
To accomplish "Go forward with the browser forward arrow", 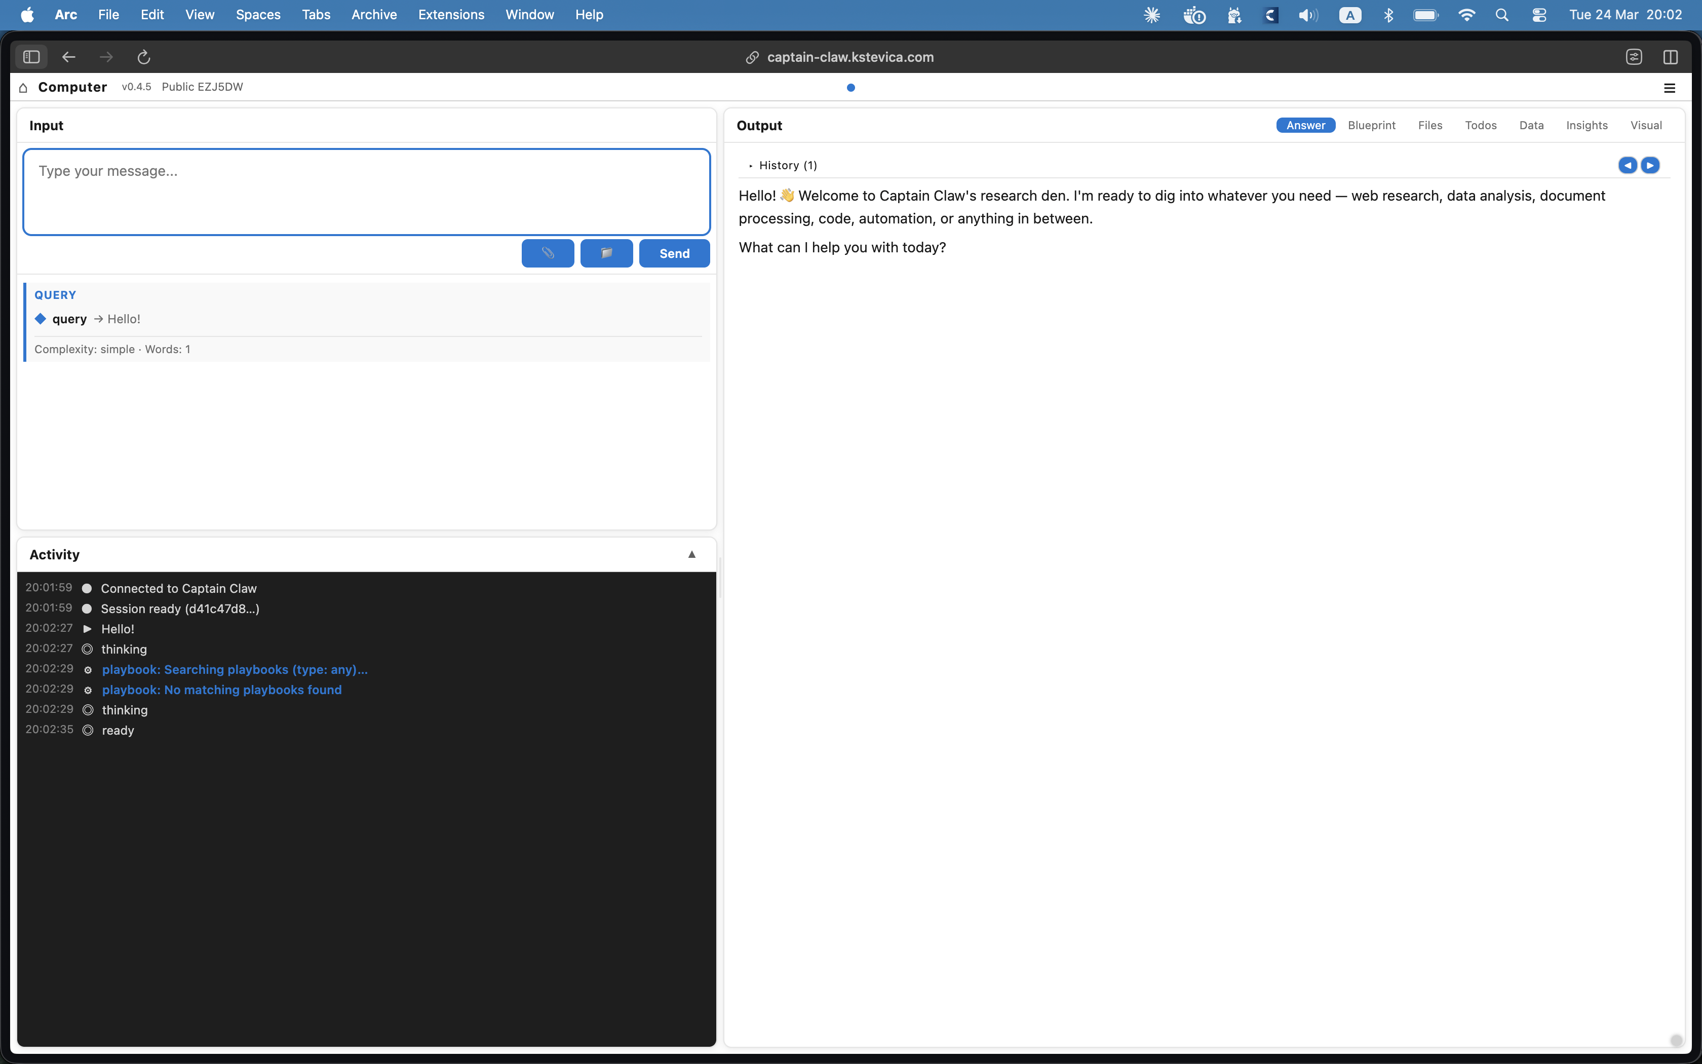I will [x=106, y=57].
